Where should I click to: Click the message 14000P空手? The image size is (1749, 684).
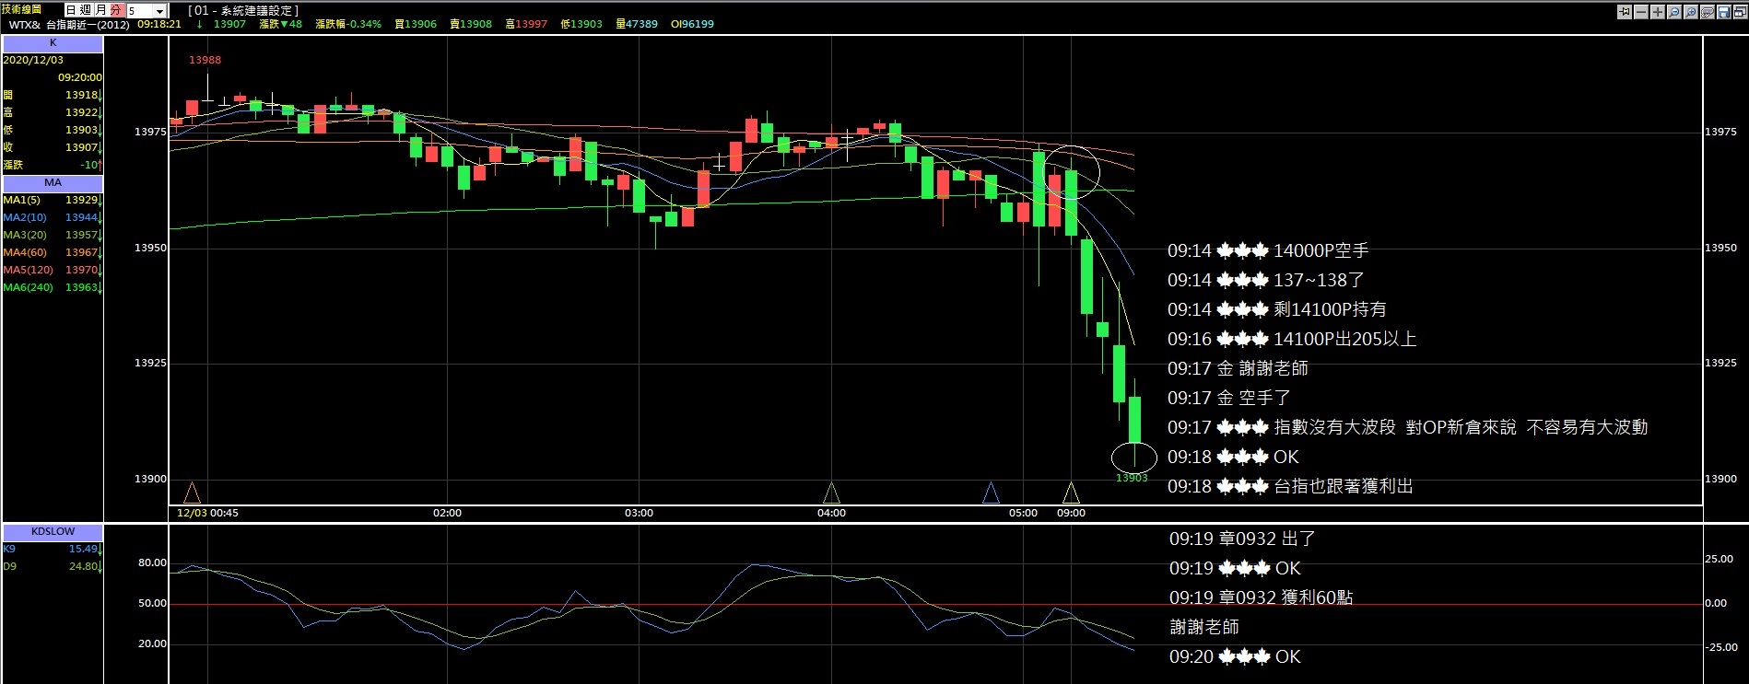coord(1321,250)
